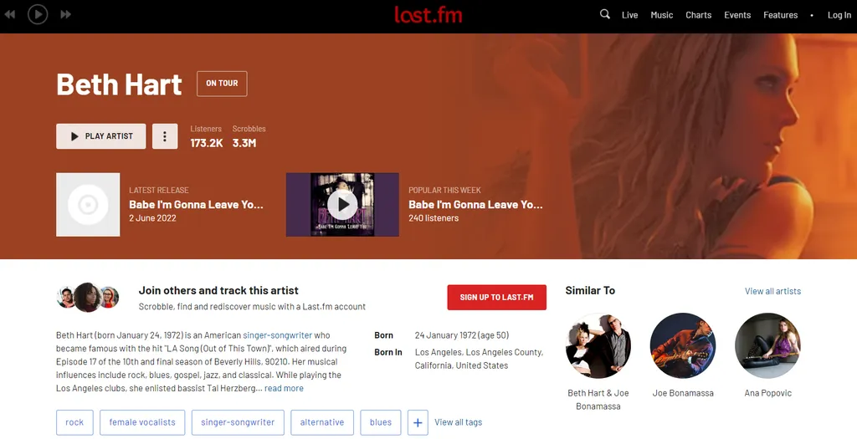The image size is (857, 439).
Task: Open the Events menu item
Action: 737,15
